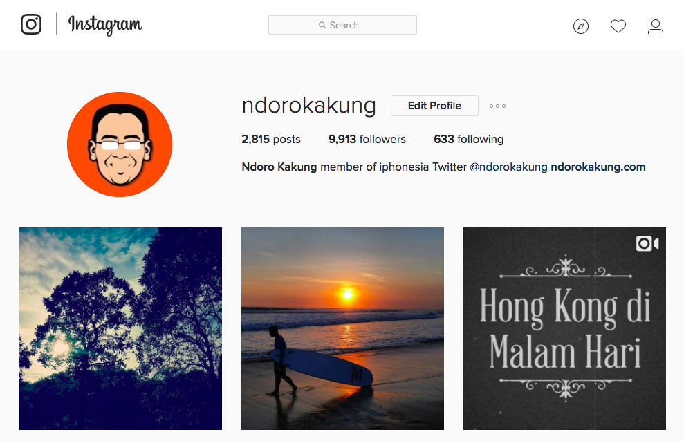Focus the Search input field
684x441 pixels.
[x=342, y=25]
